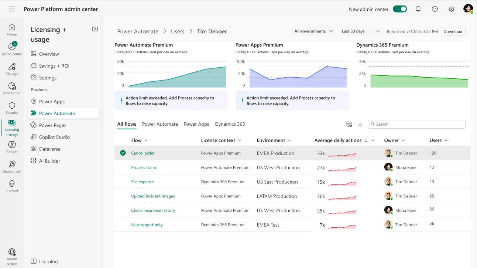Go to Home in left rail

tap(12, 30)
